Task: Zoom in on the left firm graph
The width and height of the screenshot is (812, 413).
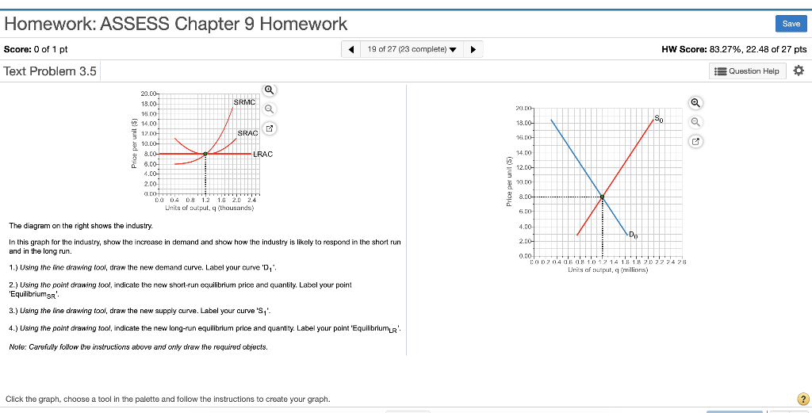Action: [269, 90]
